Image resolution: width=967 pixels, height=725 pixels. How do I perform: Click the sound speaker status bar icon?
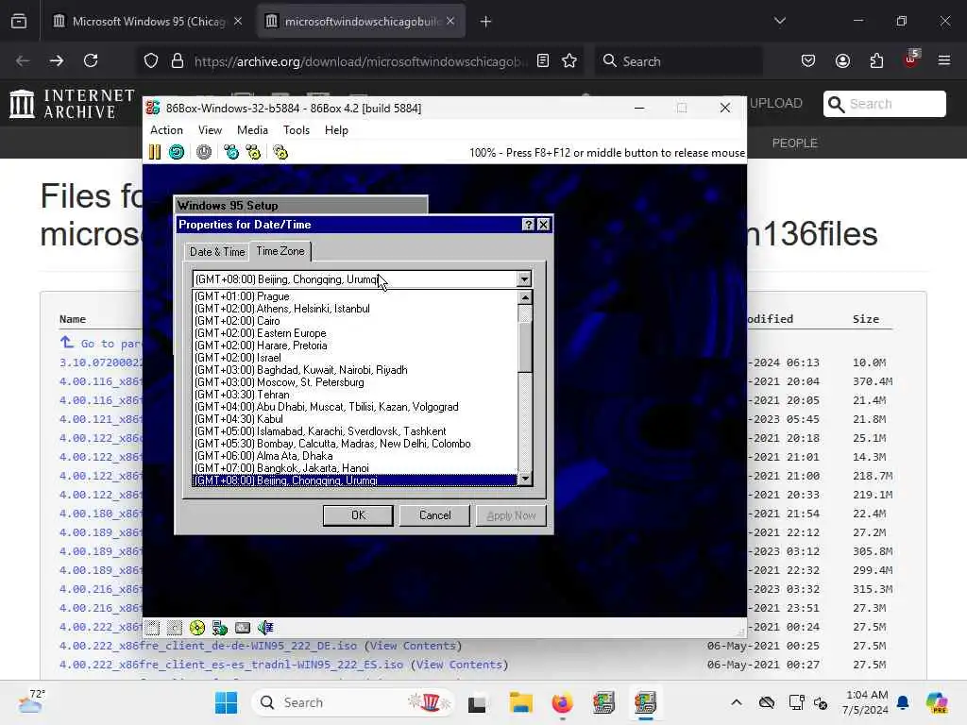click(x=265, y=628)
